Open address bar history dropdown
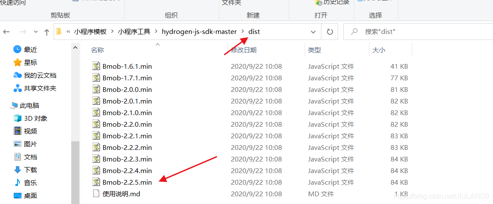Image resolution: width=493 pixels, height=204 pixels. [x=313, y=32]
